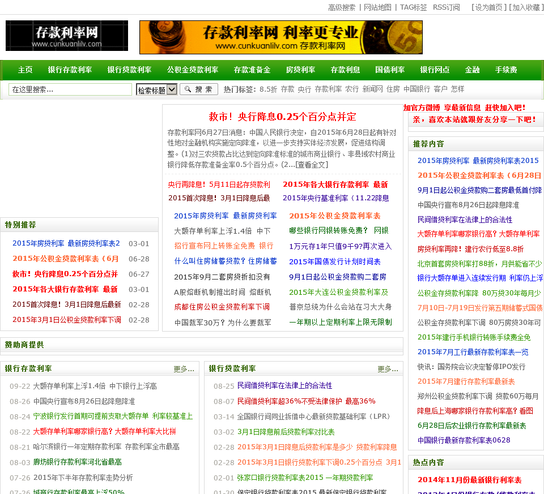Image resolution: width=544 pixels, height=494 pixels.
Task: Open 公积金贷款利率 navigation menu item
Action: [193, 70]
